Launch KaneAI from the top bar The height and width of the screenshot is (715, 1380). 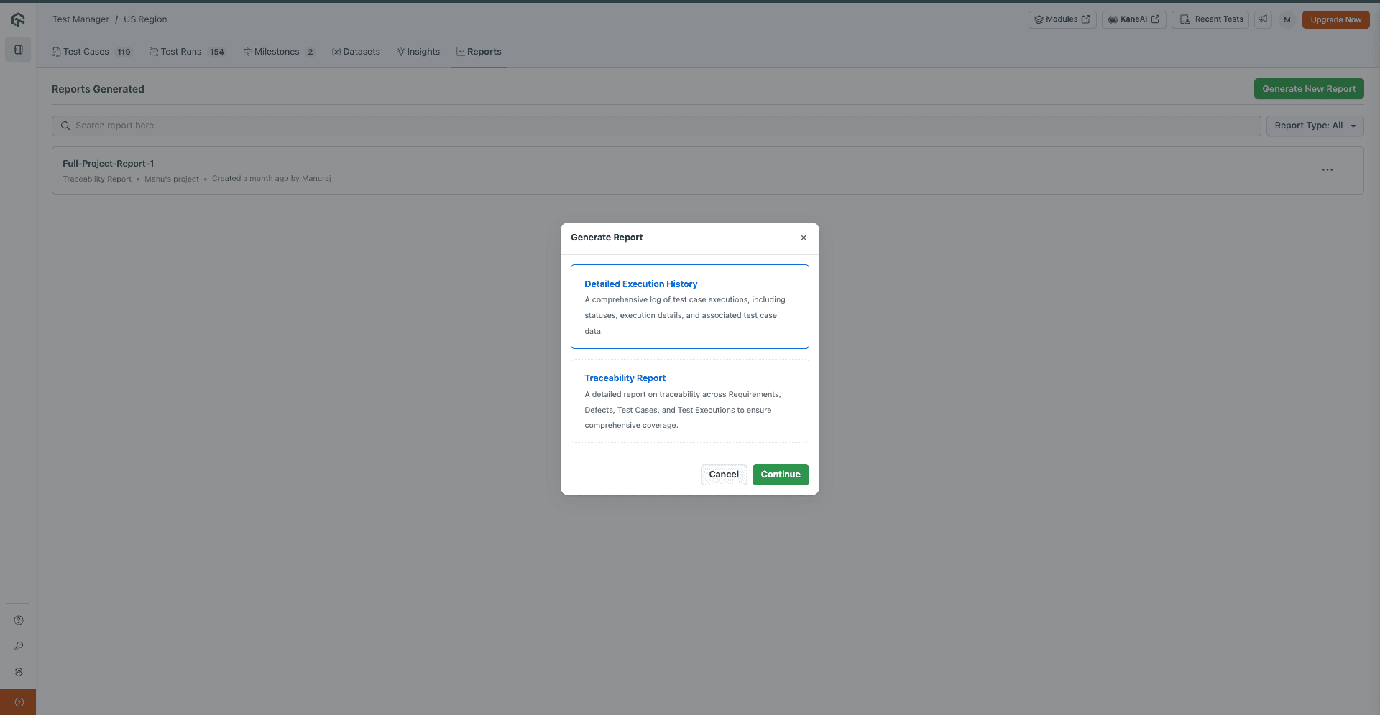tap(1133, 19)
